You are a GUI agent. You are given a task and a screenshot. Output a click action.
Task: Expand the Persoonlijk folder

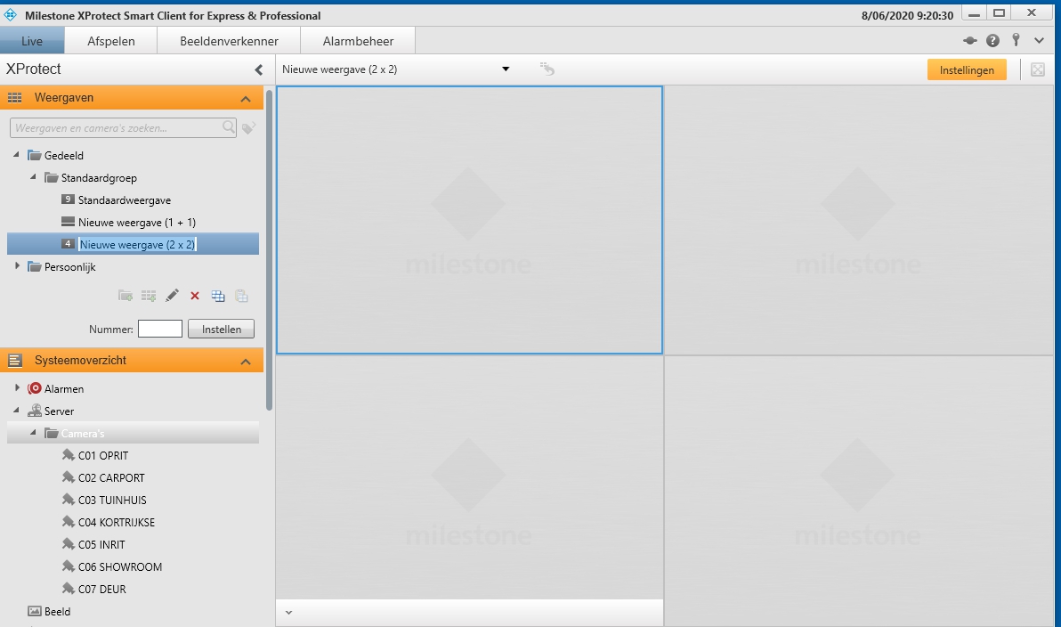click(17, 266)
